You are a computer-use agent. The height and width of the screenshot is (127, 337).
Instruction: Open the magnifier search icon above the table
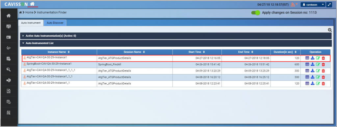pos(330,30)
